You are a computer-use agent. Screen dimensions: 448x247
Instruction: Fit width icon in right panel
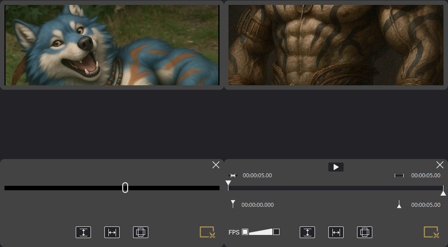coord(336,232)
